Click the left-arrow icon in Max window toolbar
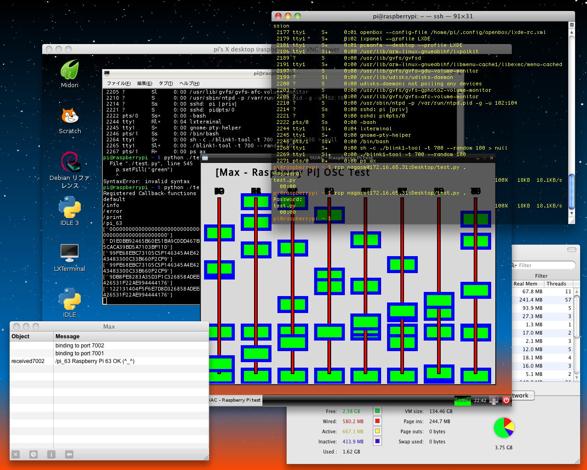Viewport: 587px width, 470px height. [x=69, y=454]
